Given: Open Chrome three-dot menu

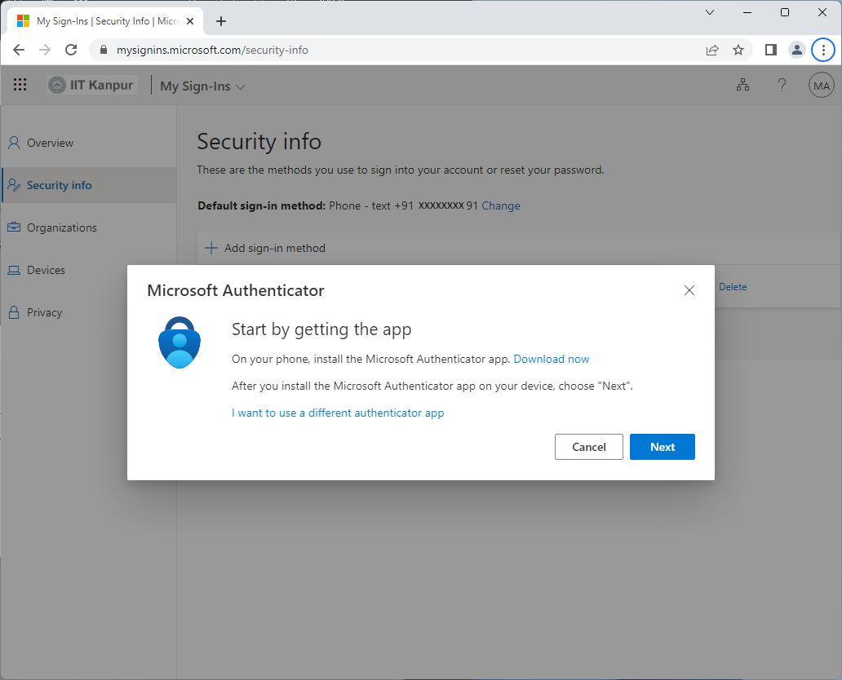Looking at the screenshot, I should [x=823, y=50].
